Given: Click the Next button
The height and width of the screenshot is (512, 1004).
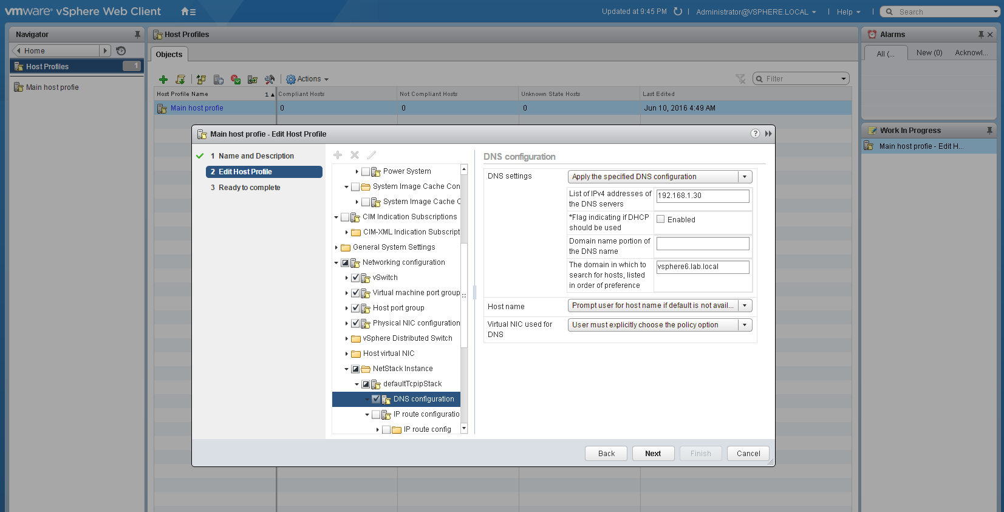Looking at the screenshot, I should coord(653,454).
